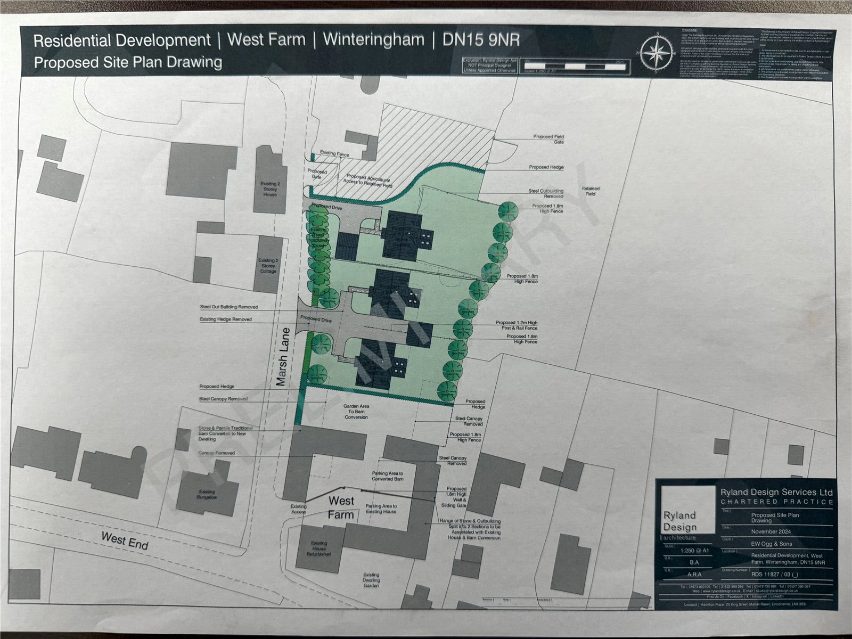The height and width of the screenshot is (639, 852).
Task: Click the Garden Area To Barn Conversion label
Action: (x=356, y=411)
